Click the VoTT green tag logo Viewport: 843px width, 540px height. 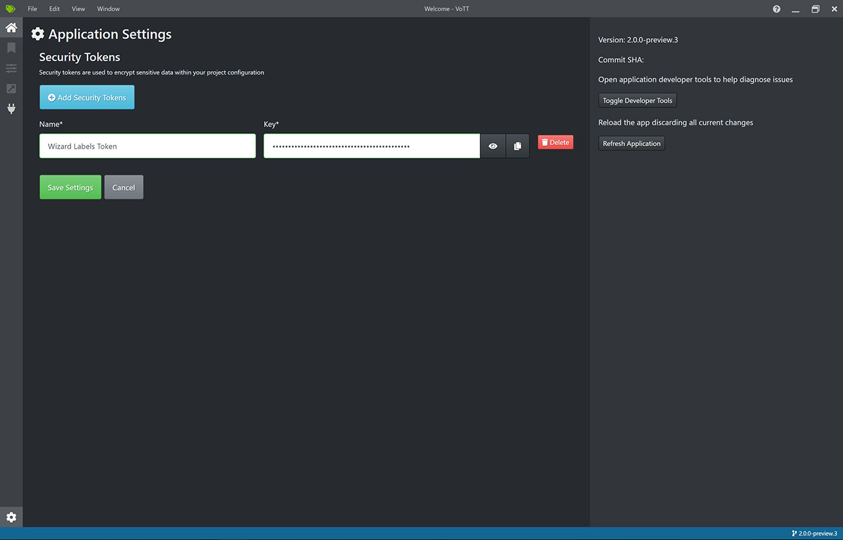coord(11,9)
